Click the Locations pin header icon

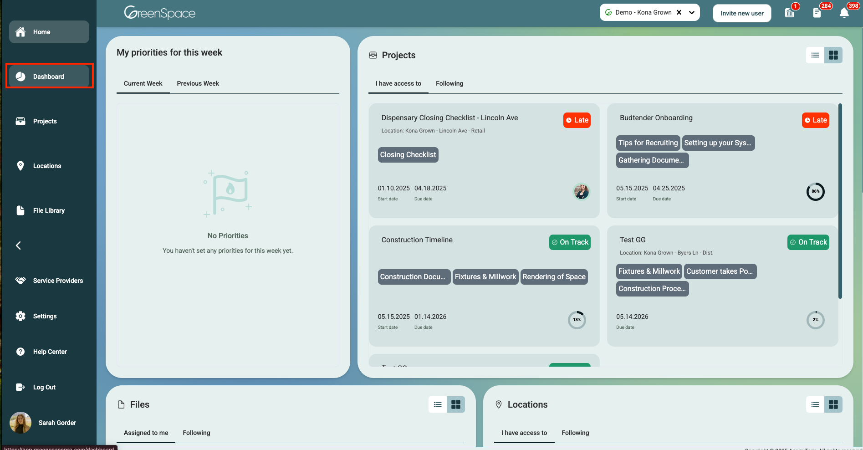(x=499, y=404)
